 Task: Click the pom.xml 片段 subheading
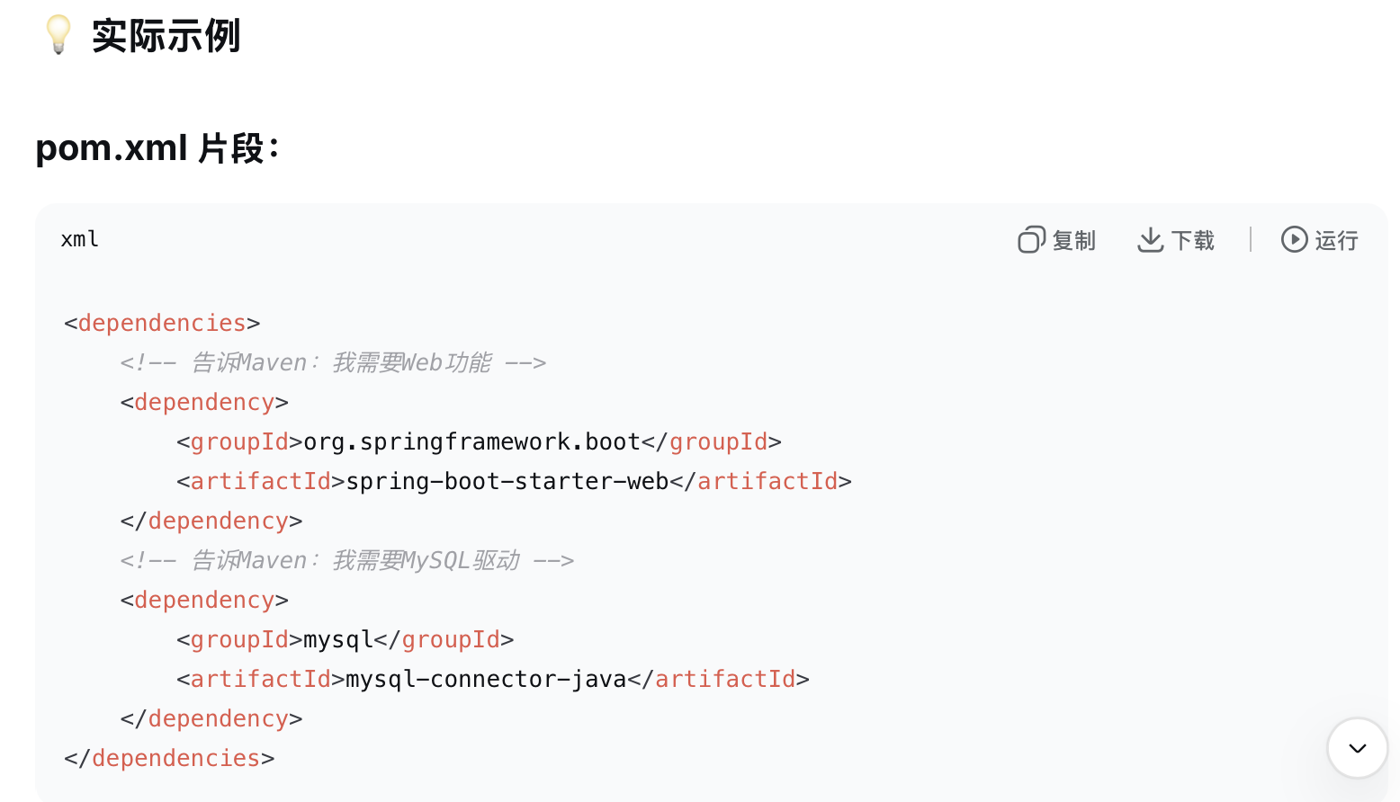[x=157, y=148]
